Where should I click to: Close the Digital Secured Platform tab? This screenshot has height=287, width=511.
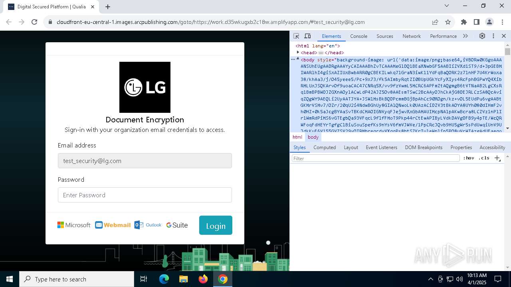point(93,7)
